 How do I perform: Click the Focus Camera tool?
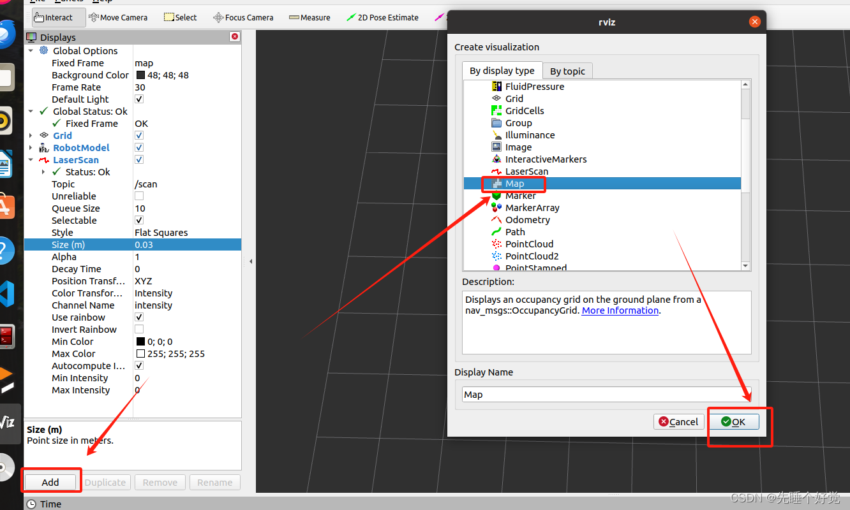[x=243, y=17]
